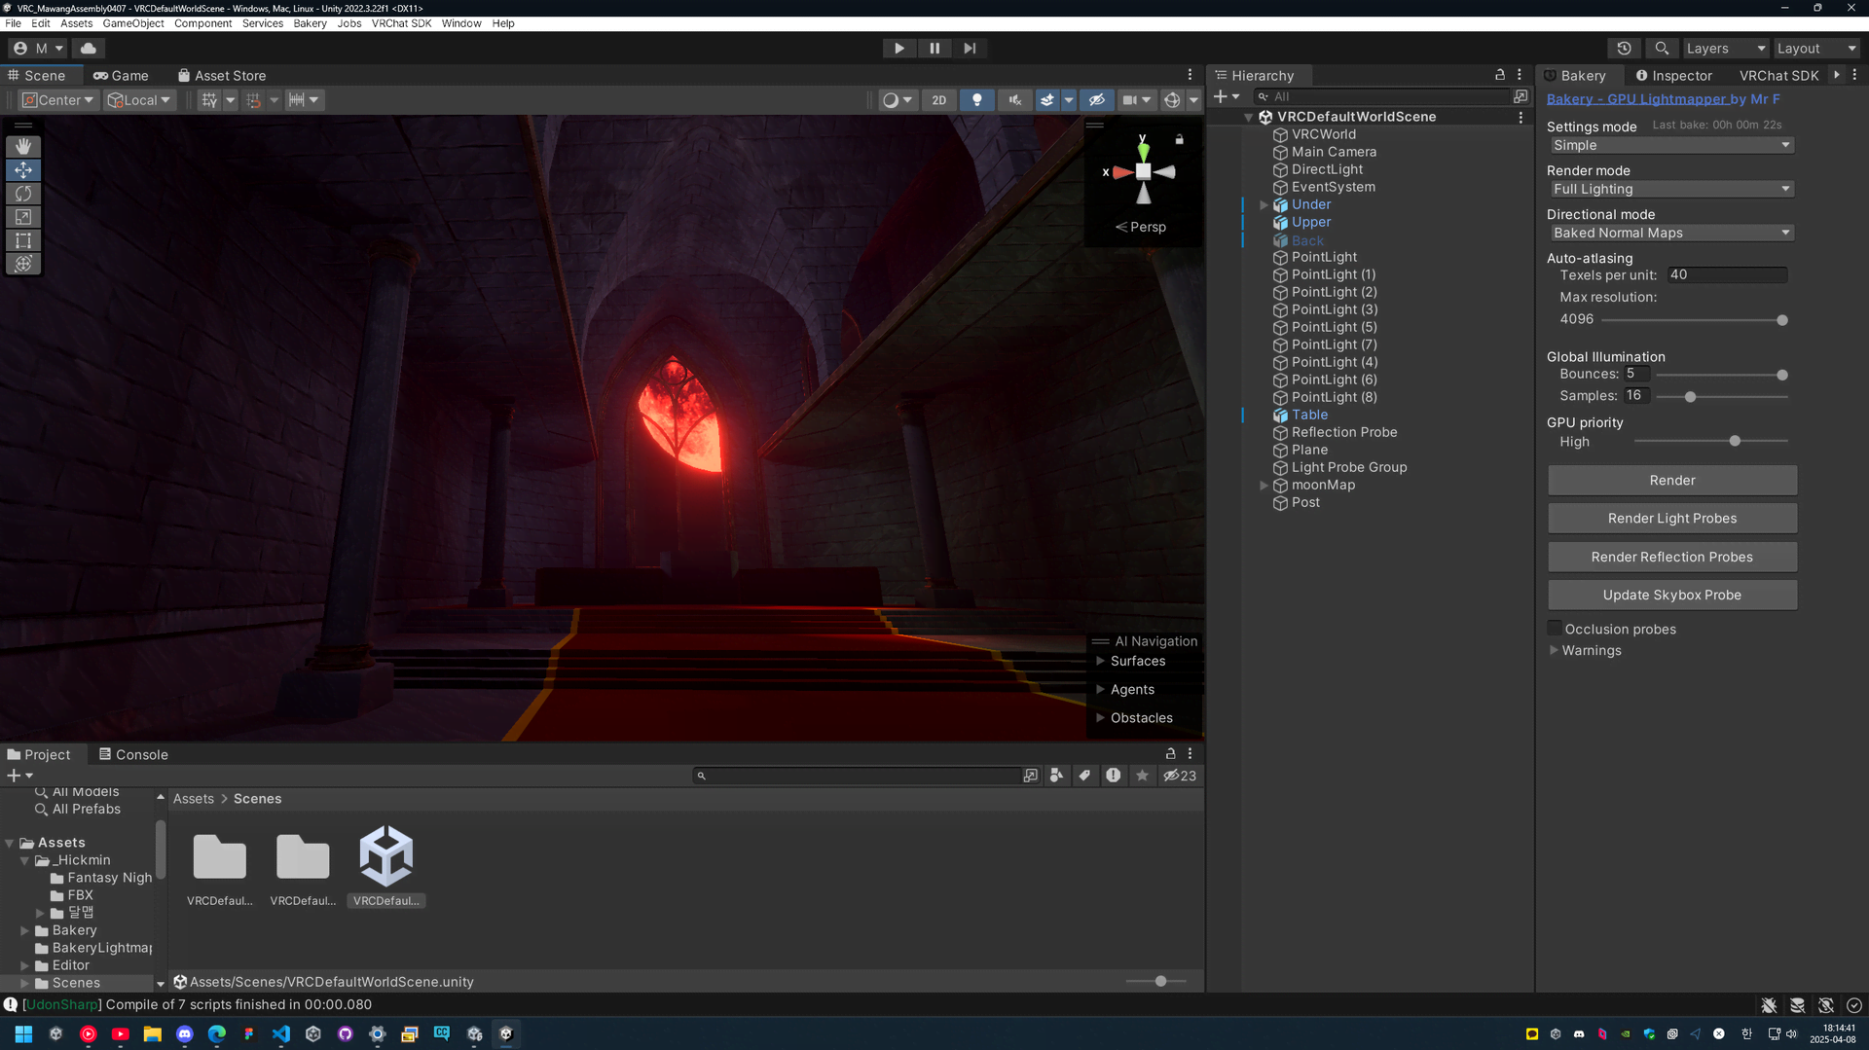Click the Play button
Screen dimensions: 1869x1050
pyautogui.click(x=898, y=48)
